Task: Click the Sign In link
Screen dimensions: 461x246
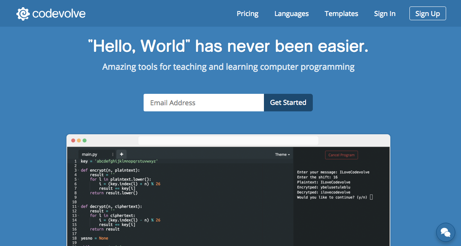Action: pyautogui.click(x=385, y=14)
